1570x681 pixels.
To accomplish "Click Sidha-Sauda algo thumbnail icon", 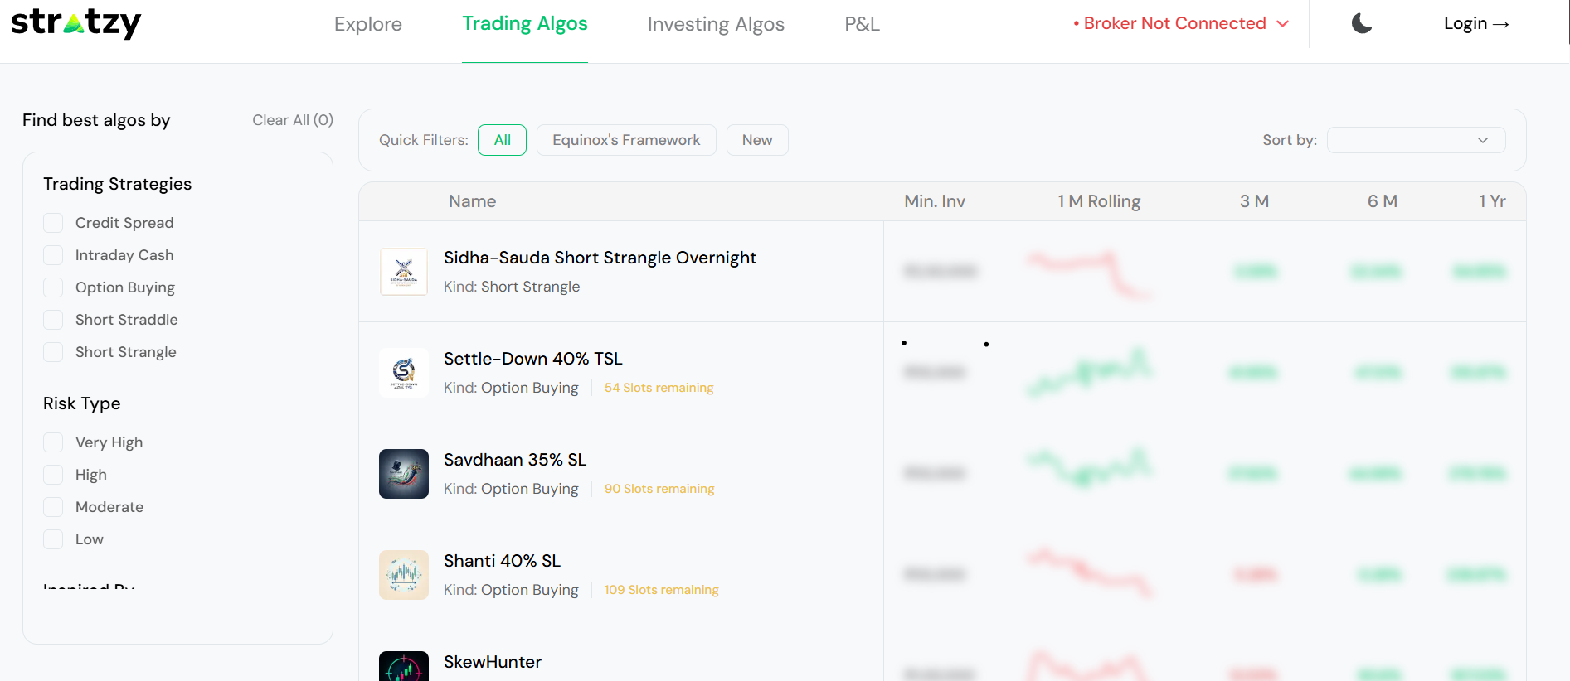I will pyautogui.click(x=404, y=272).
